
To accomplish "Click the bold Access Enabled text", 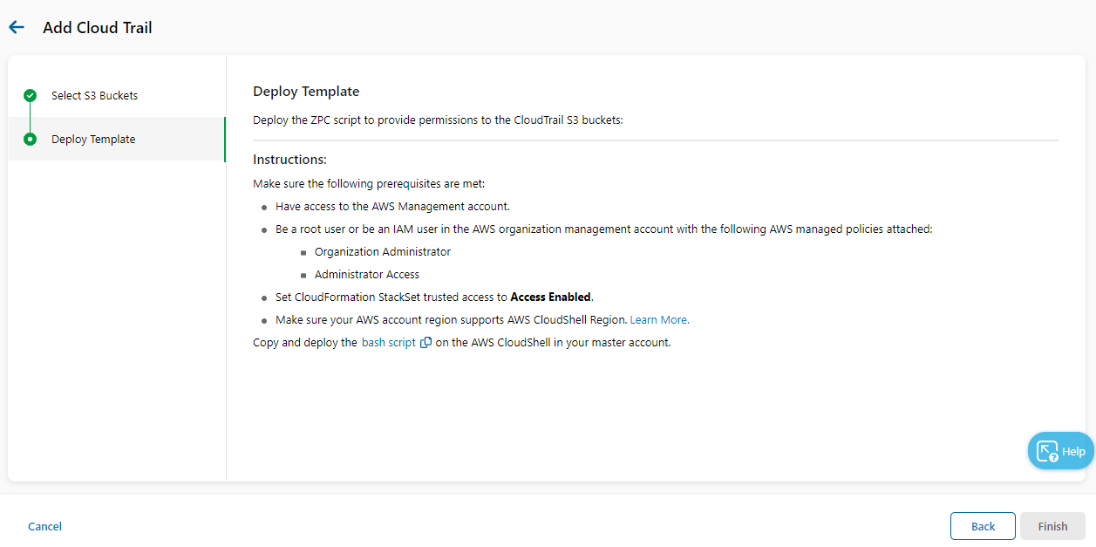I will click(x=550, y=297).
